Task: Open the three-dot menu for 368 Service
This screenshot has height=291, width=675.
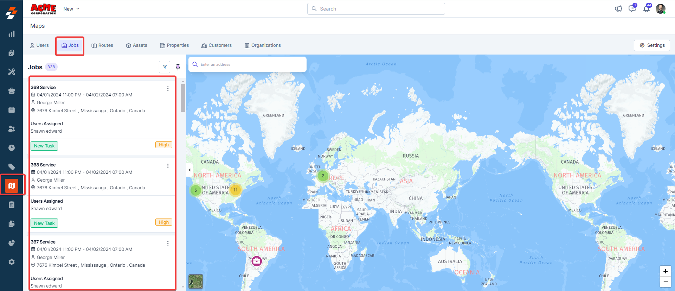Action: (x=168, y=166)
